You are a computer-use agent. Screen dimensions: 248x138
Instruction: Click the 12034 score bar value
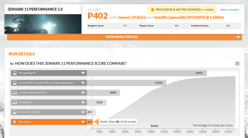point(159,83)
